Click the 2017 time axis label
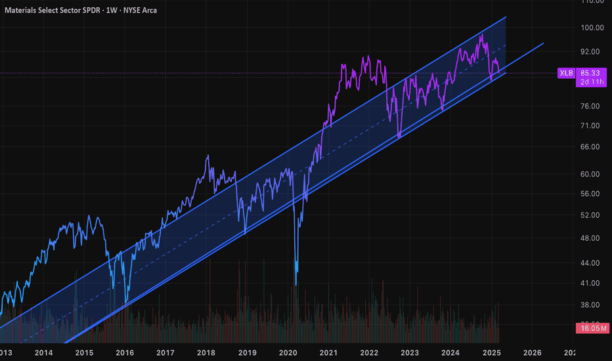Image resolution: width=612 pixels, height=361 pixels. (165, 353)
